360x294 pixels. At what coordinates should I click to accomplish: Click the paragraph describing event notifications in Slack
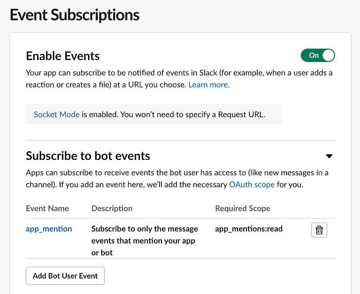(x=179, y=79)
